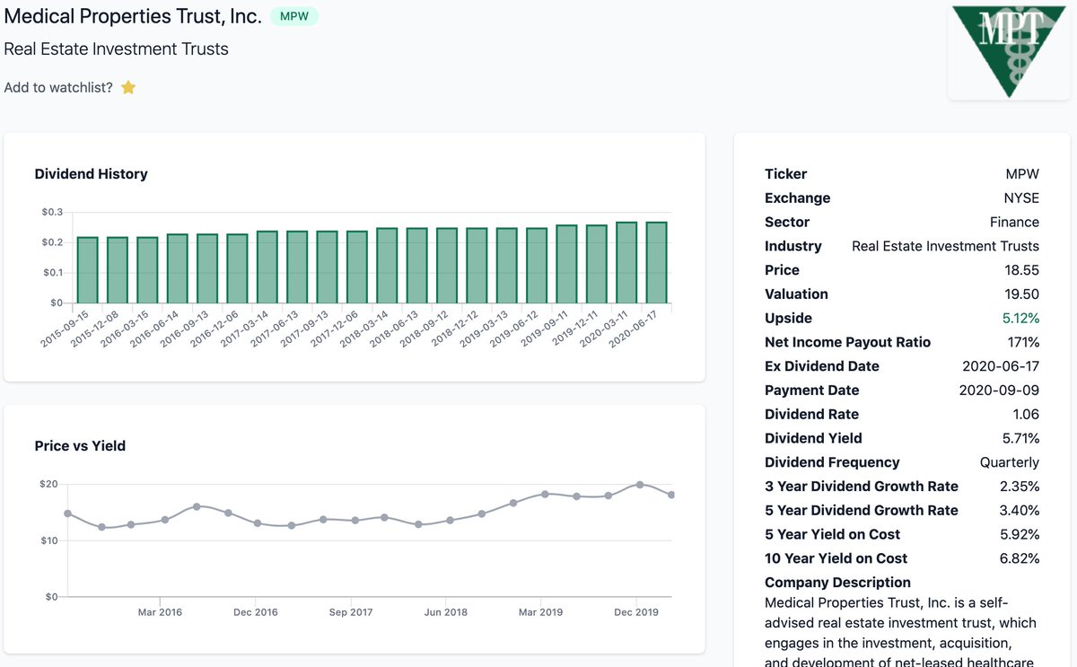1077x667 pixels.
Task: Click the Dividend Rate value 1.06
Action: (1026, 414)
